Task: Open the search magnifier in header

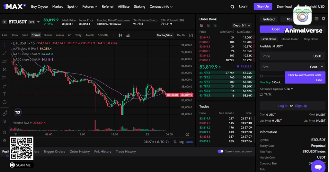Action: (x=232, y=7)
